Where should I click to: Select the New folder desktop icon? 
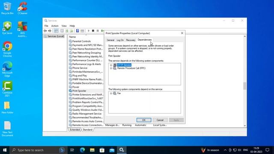click(x=7, y=108)
